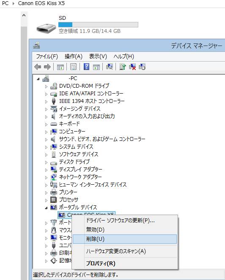Click the Device Manager title bar icon
The image size is (225, 280).
[x=36, y=46]
